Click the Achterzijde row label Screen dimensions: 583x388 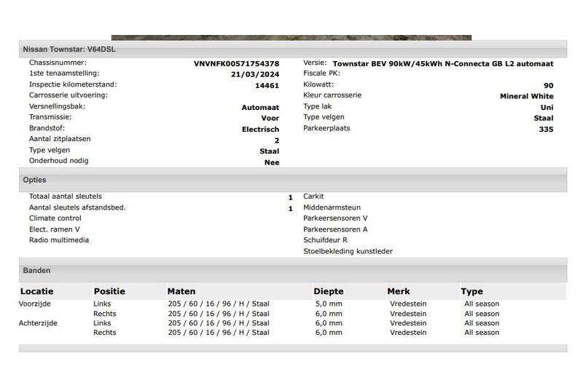[x=38, y=323]
